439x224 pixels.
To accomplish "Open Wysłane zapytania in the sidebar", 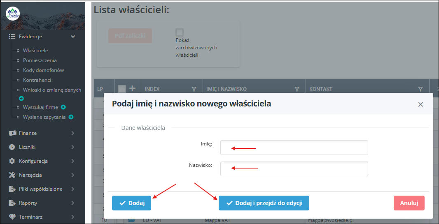I will pyautogui.click(x=44, y=117).
